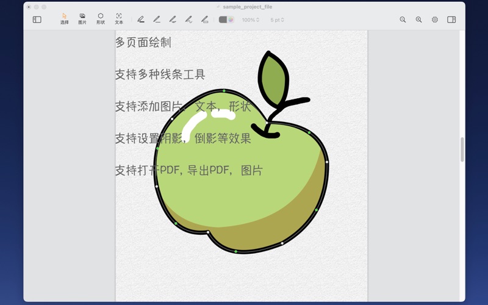The height and width of the screenshot is (305, 488).
Task: Click the 图片 (Image) insert tool
Action: [82, 19]
